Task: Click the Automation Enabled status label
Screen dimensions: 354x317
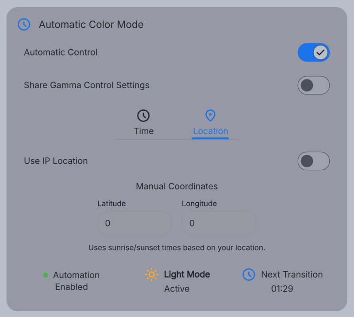Action: [76, 281]
